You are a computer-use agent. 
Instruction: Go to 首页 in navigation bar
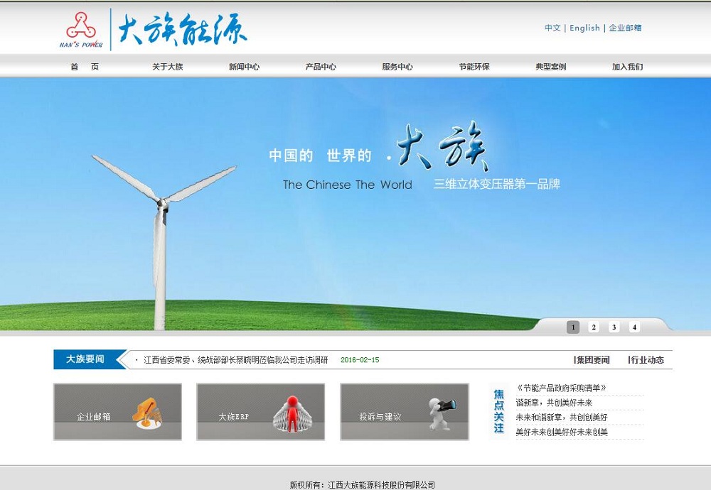85,67
